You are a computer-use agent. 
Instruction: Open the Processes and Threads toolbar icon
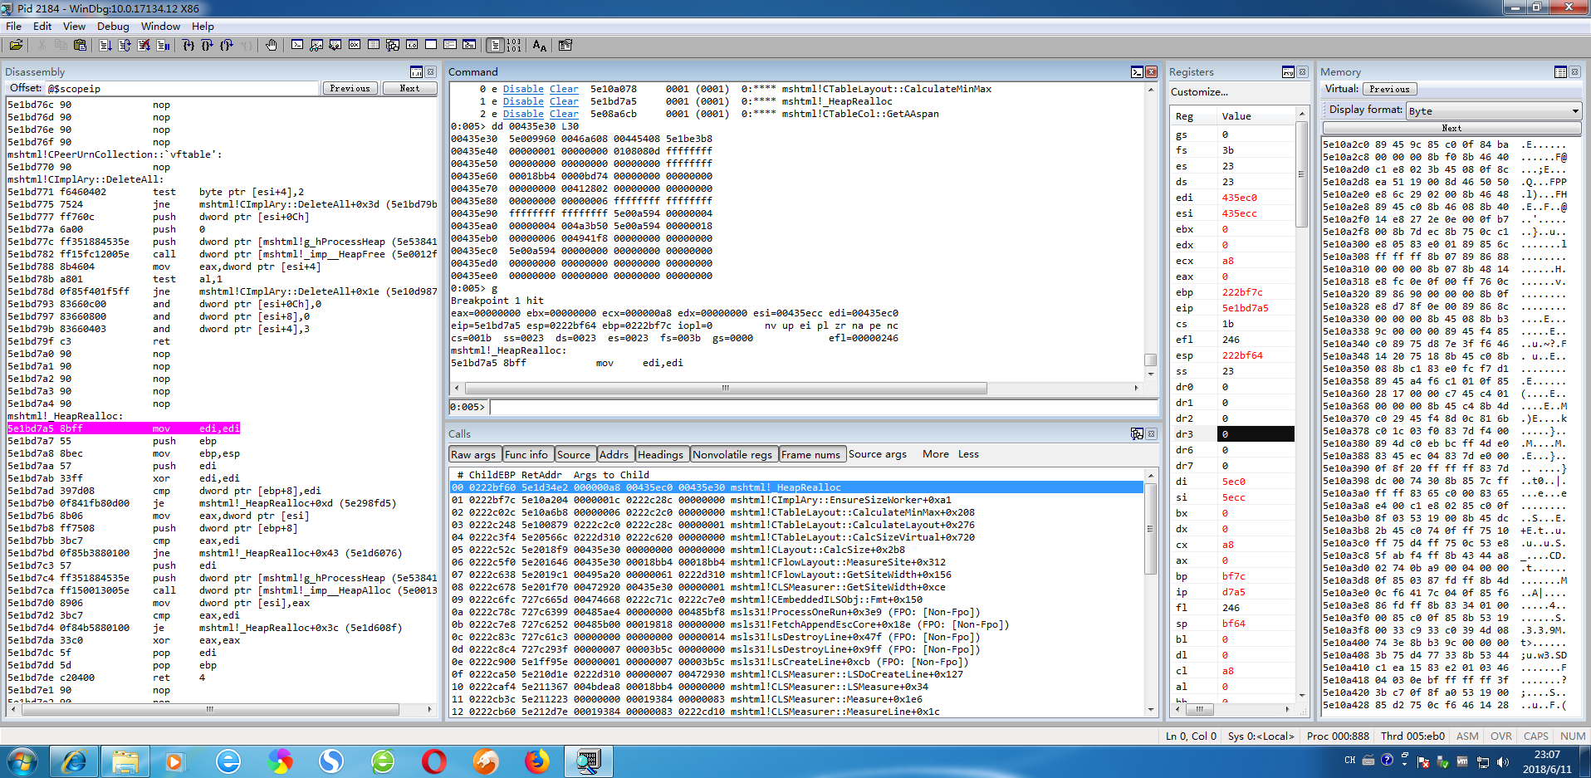450,45
